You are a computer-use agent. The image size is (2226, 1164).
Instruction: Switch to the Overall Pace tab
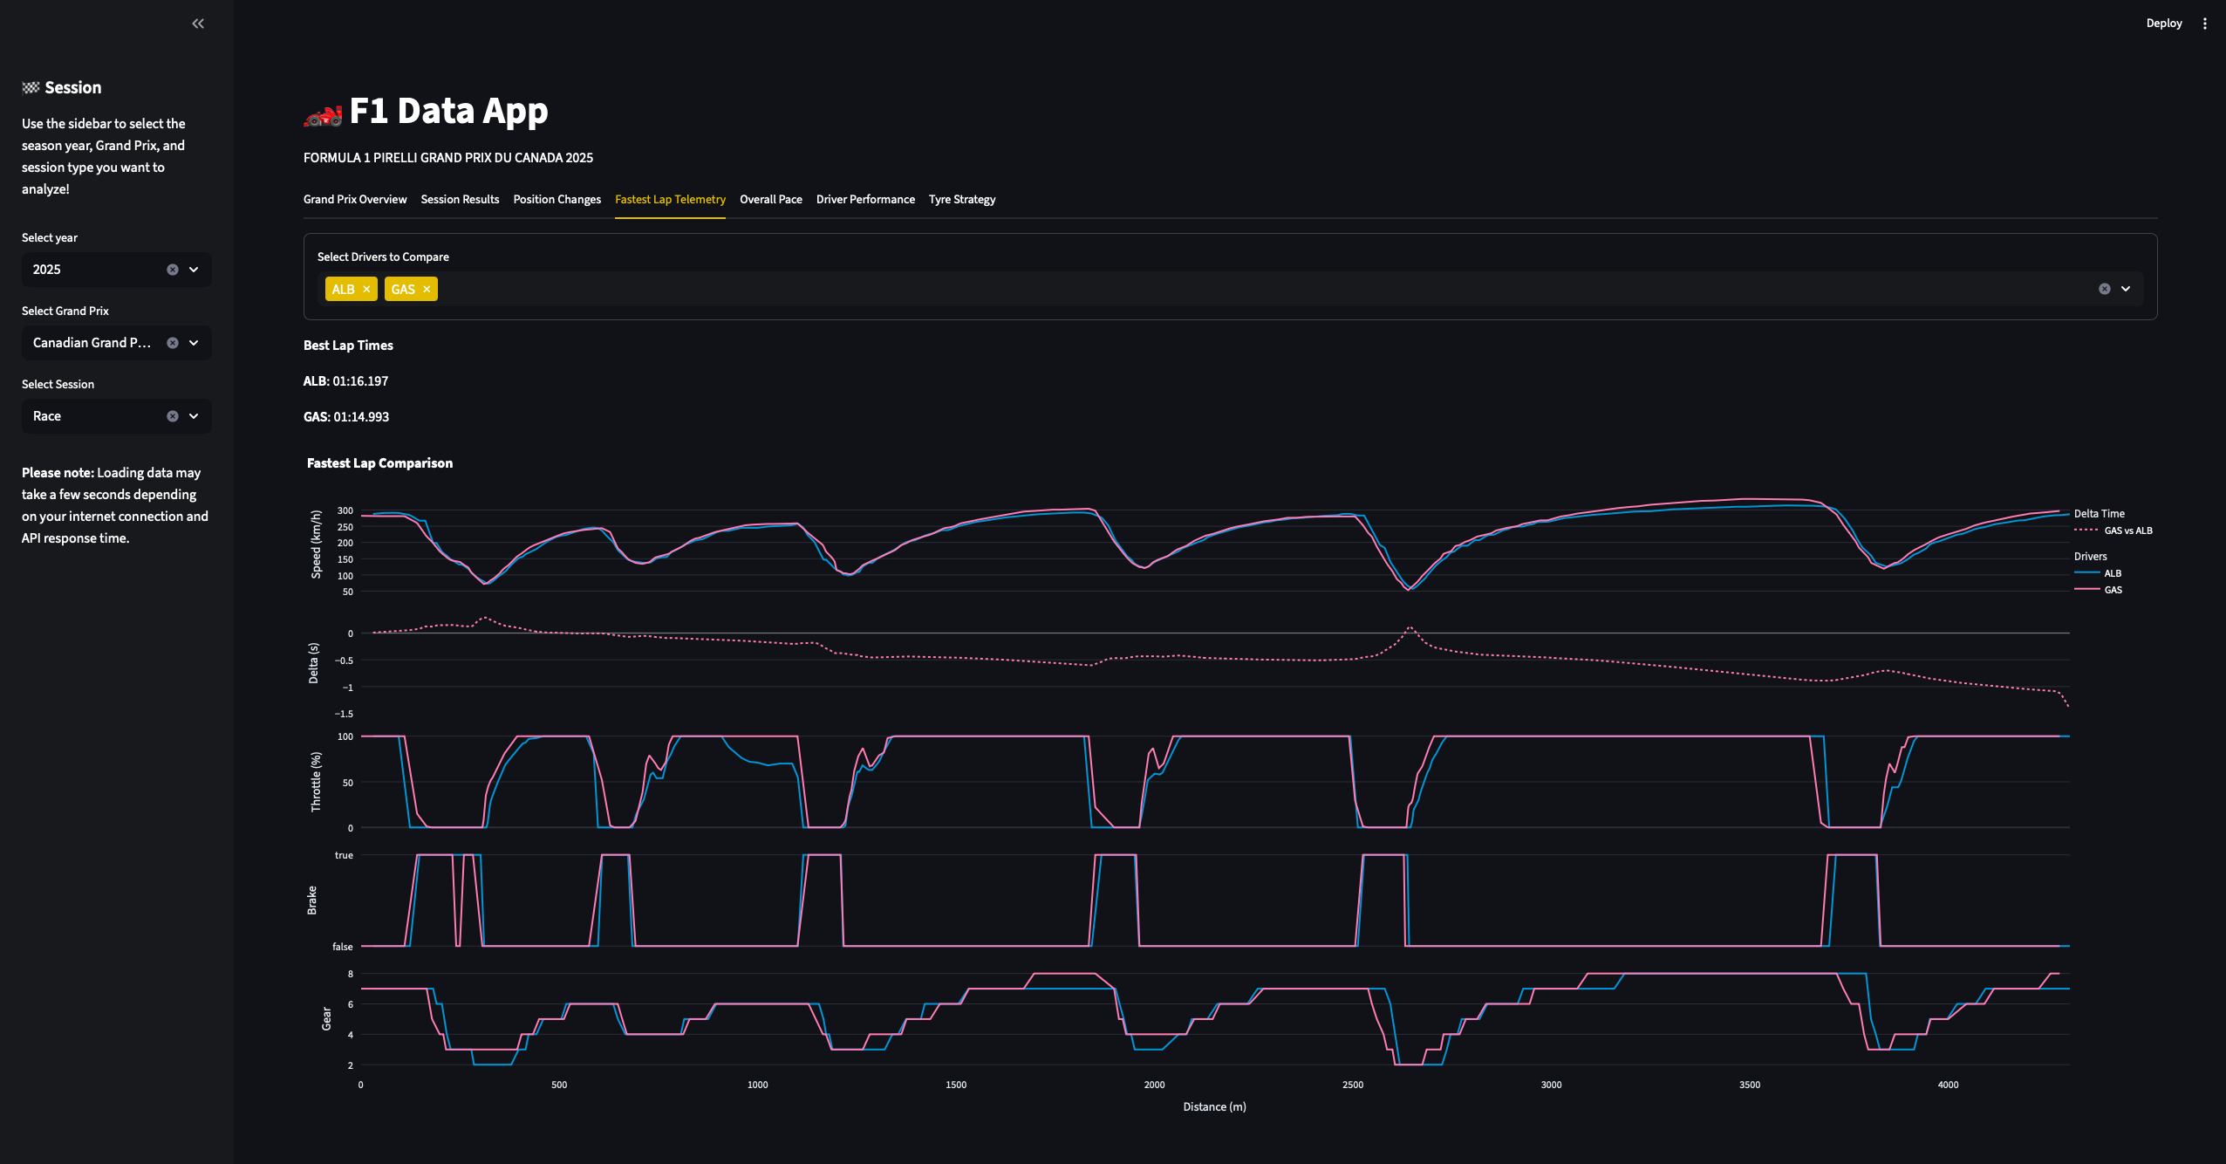(x=771, y=200)
